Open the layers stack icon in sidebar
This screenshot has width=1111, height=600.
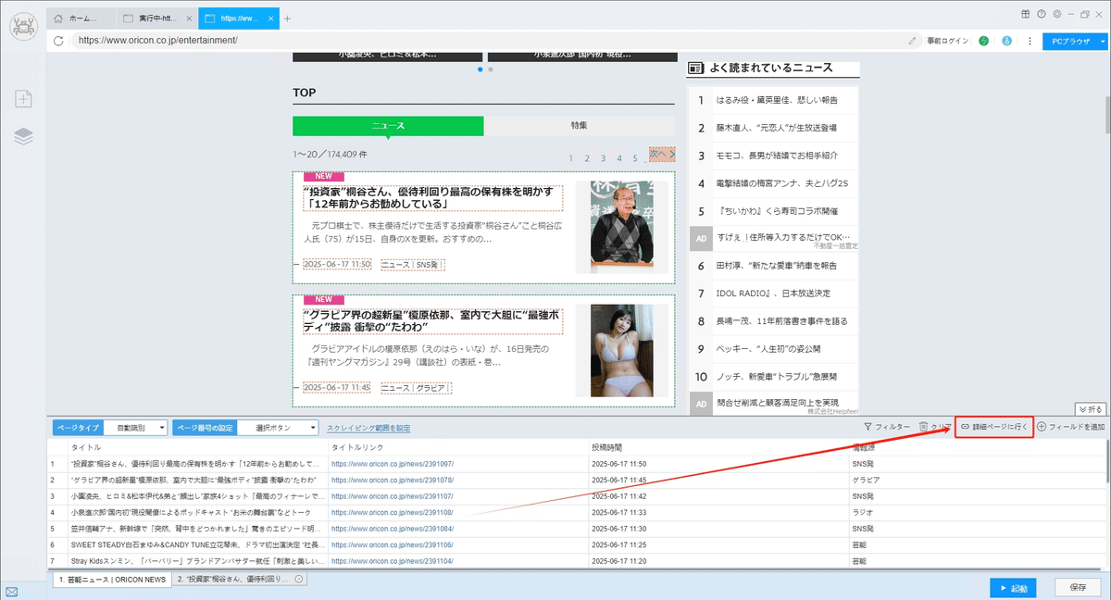(x=23, y=136)
